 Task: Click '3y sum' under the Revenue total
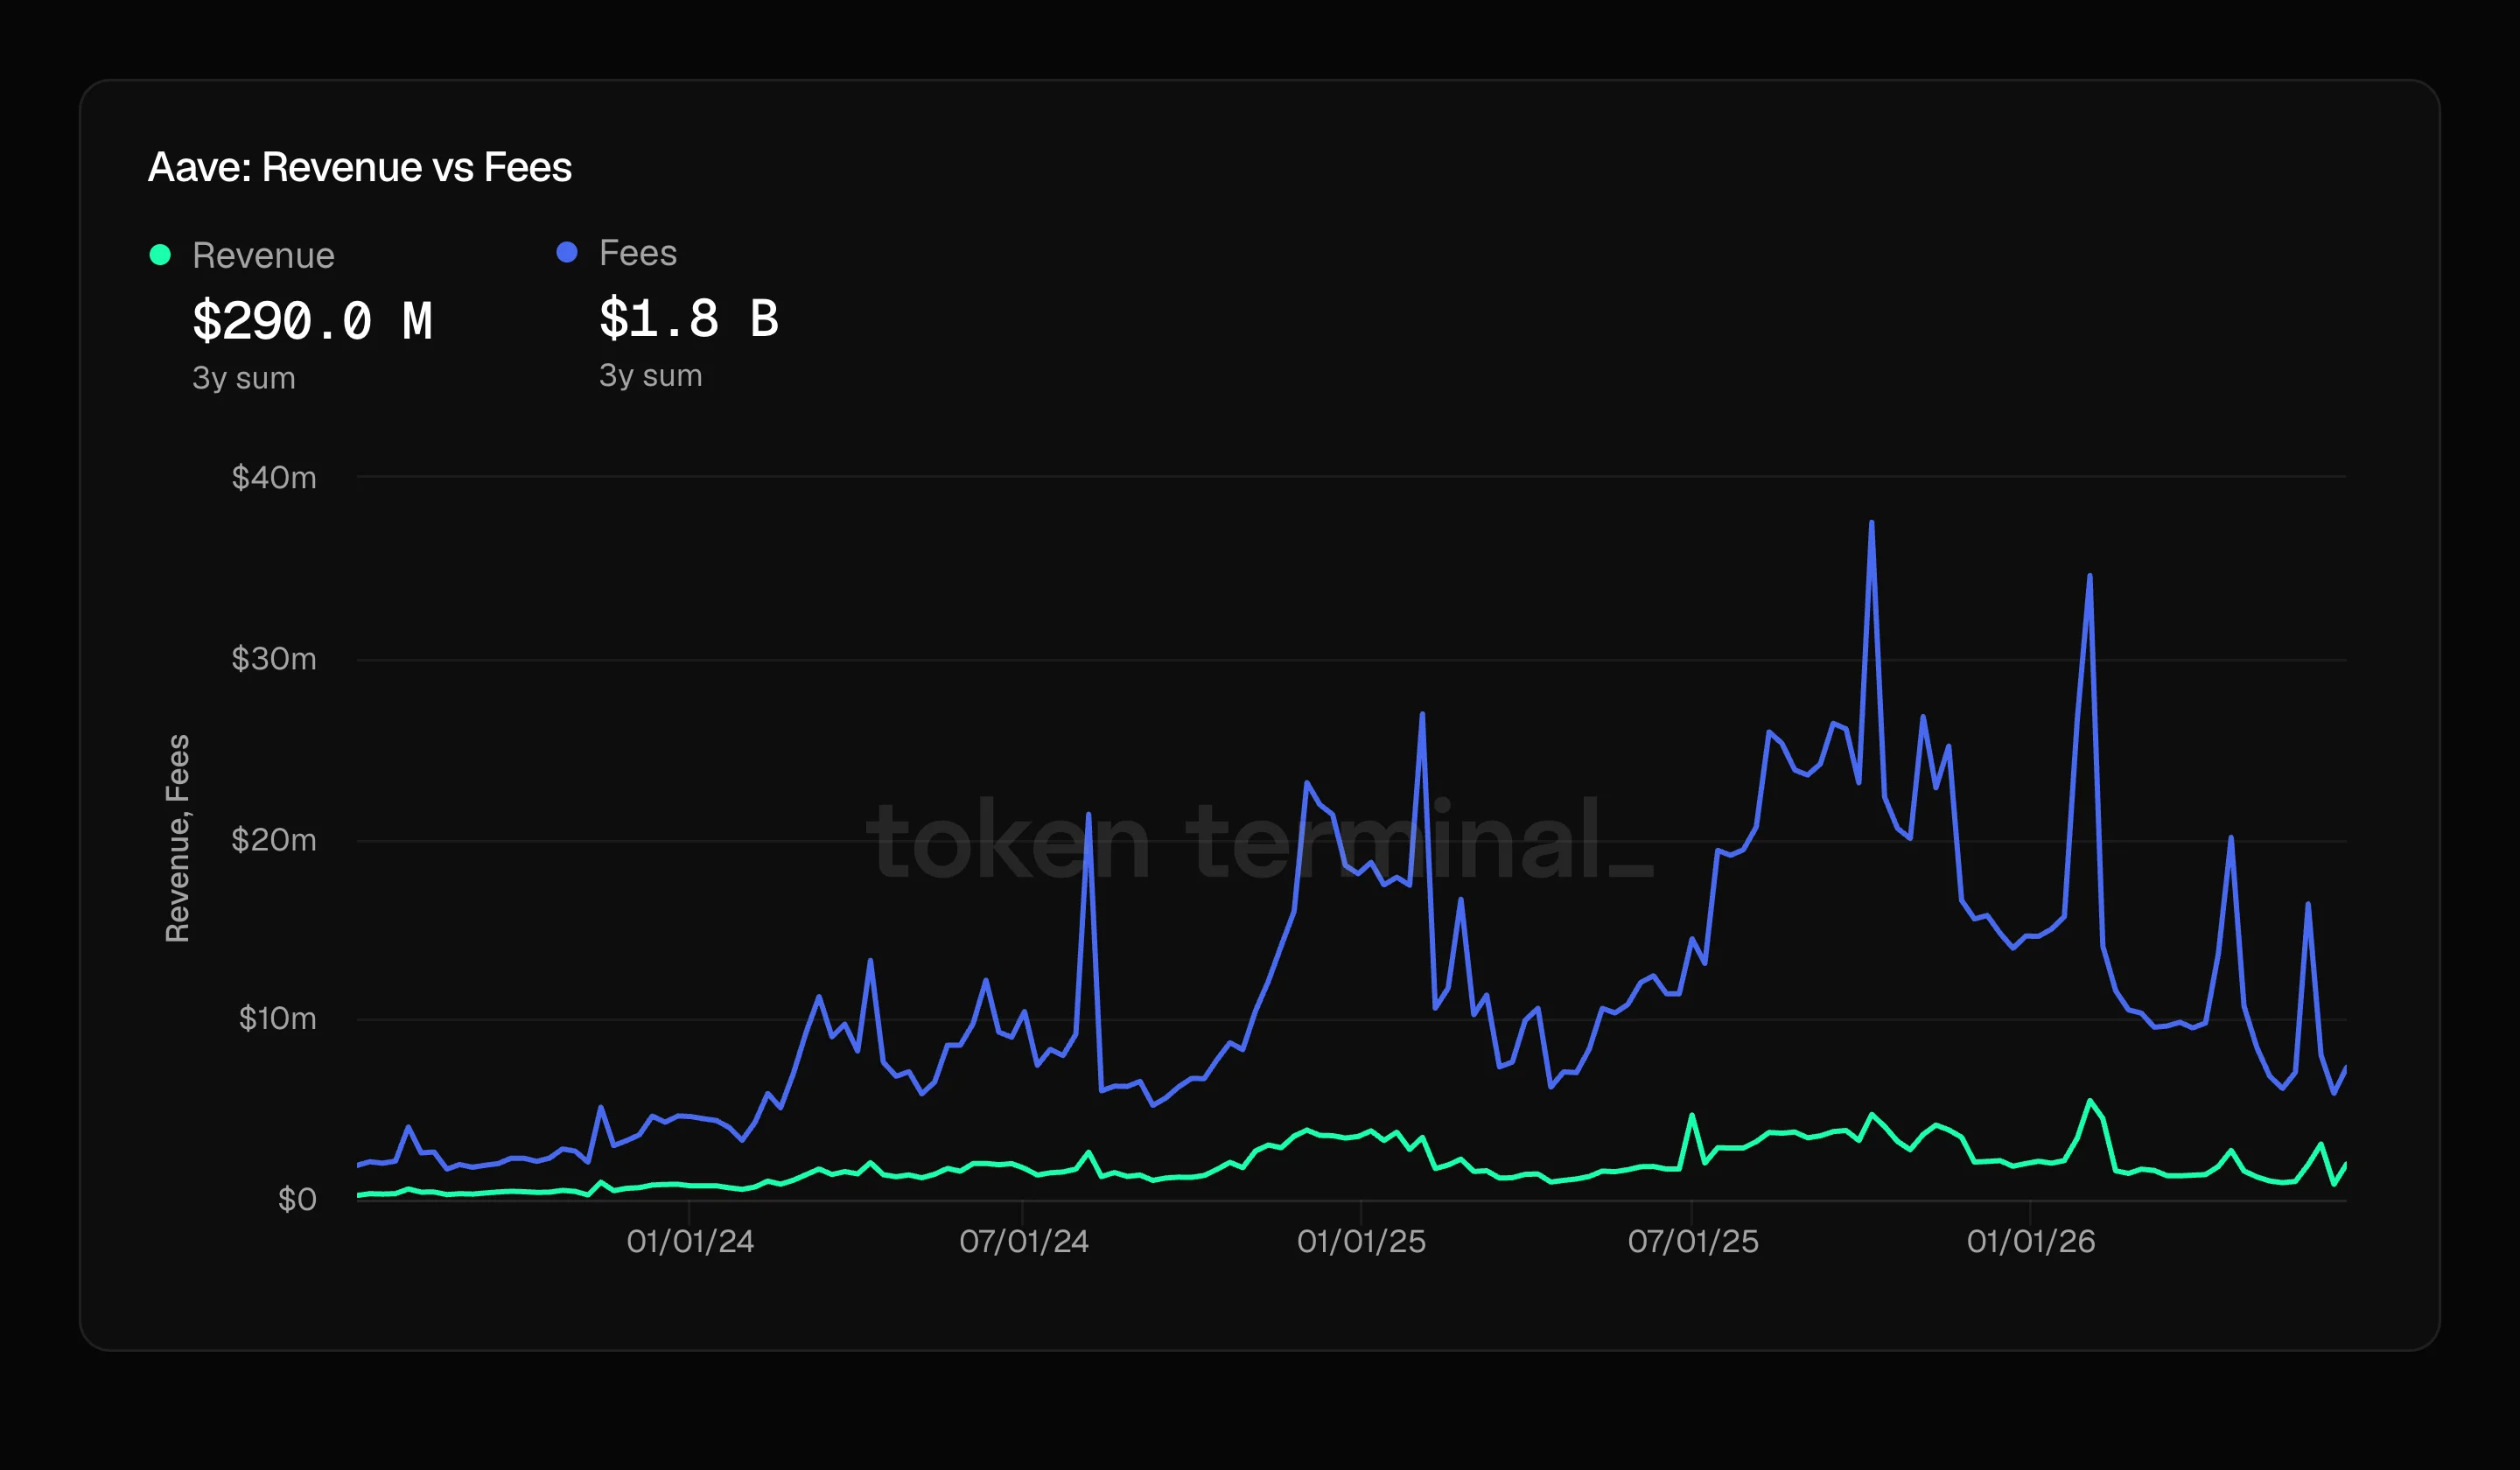(x=244, y=378)
